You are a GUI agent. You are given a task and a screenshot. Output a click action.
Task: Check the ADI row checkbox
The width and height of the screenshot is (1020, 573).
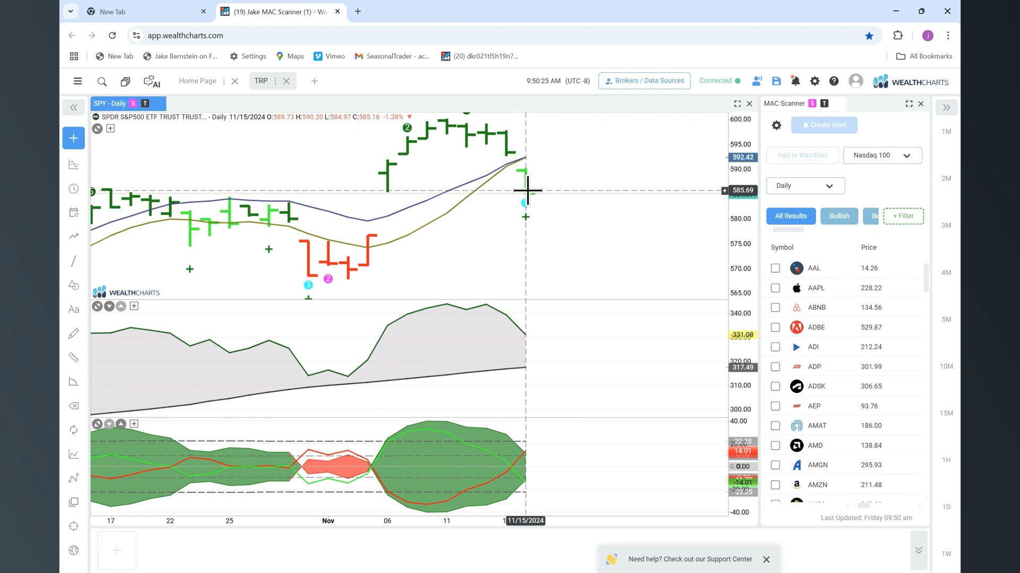[x=776, y=347]
